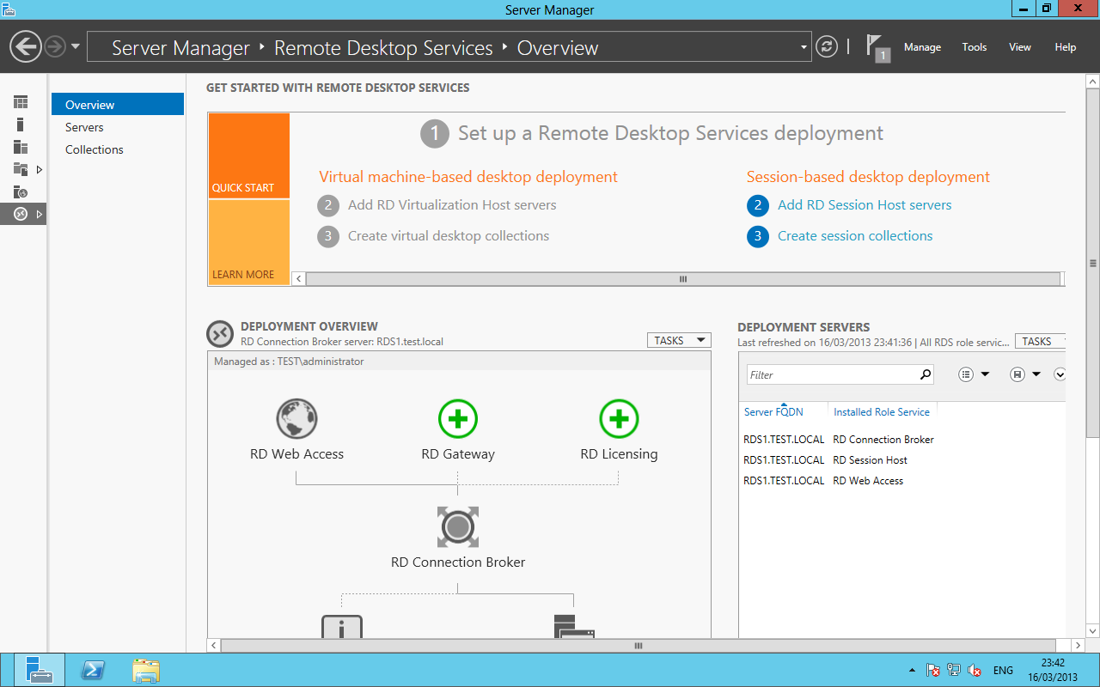Click the bottom horizontal scrollbar thumb
Viewport: 1100px width, 687px height.
(638, 645)
